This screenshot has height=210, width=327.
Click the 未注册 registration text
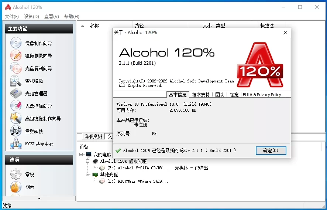click(141, 125)
